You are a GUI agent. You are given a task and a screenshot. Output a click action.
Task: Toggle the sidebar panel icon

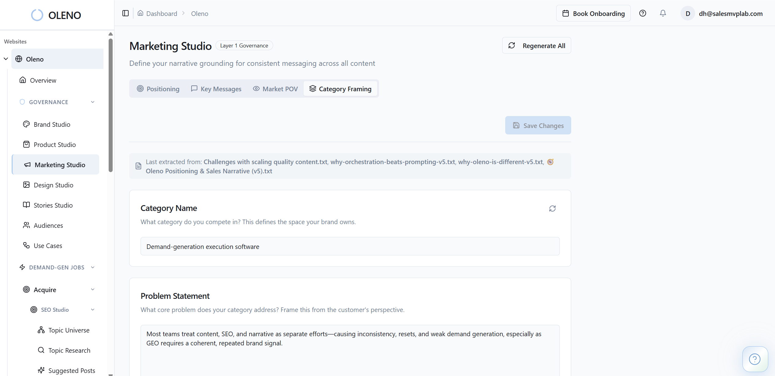125,13
